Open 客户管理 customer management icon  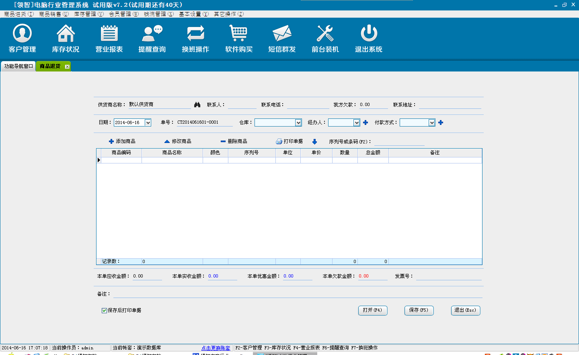coord(23,34)
